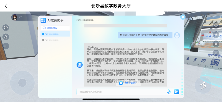Click the 长沙县数字政务大厅 page title

(111, 6)
